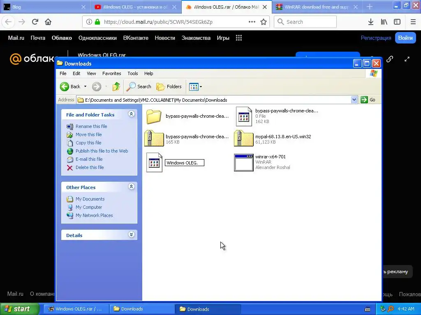421x315 pixels.
Task: Show site information icon in URL bar
Action: 89,22
